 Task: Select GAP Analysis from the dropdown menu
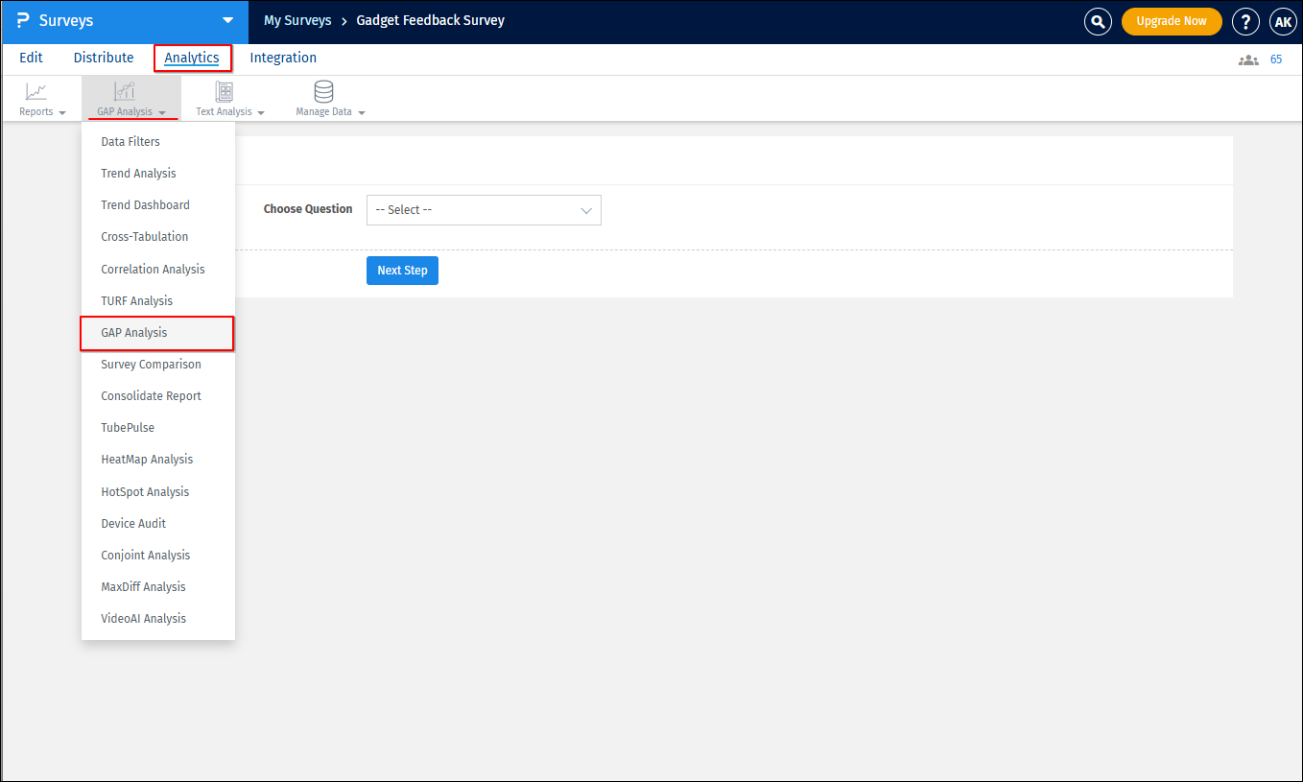point(158,333)
